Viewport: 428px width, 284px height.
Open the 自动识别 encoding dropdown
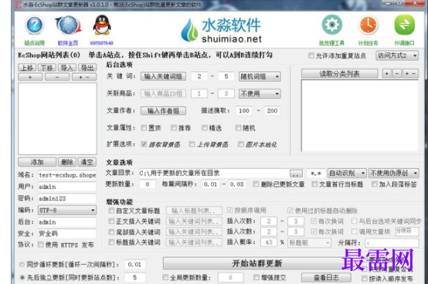point(347,173)
